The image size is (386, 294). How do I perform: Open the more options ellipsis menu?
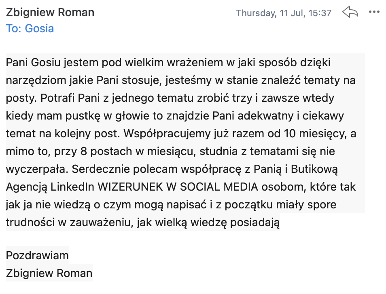(375, 12)
